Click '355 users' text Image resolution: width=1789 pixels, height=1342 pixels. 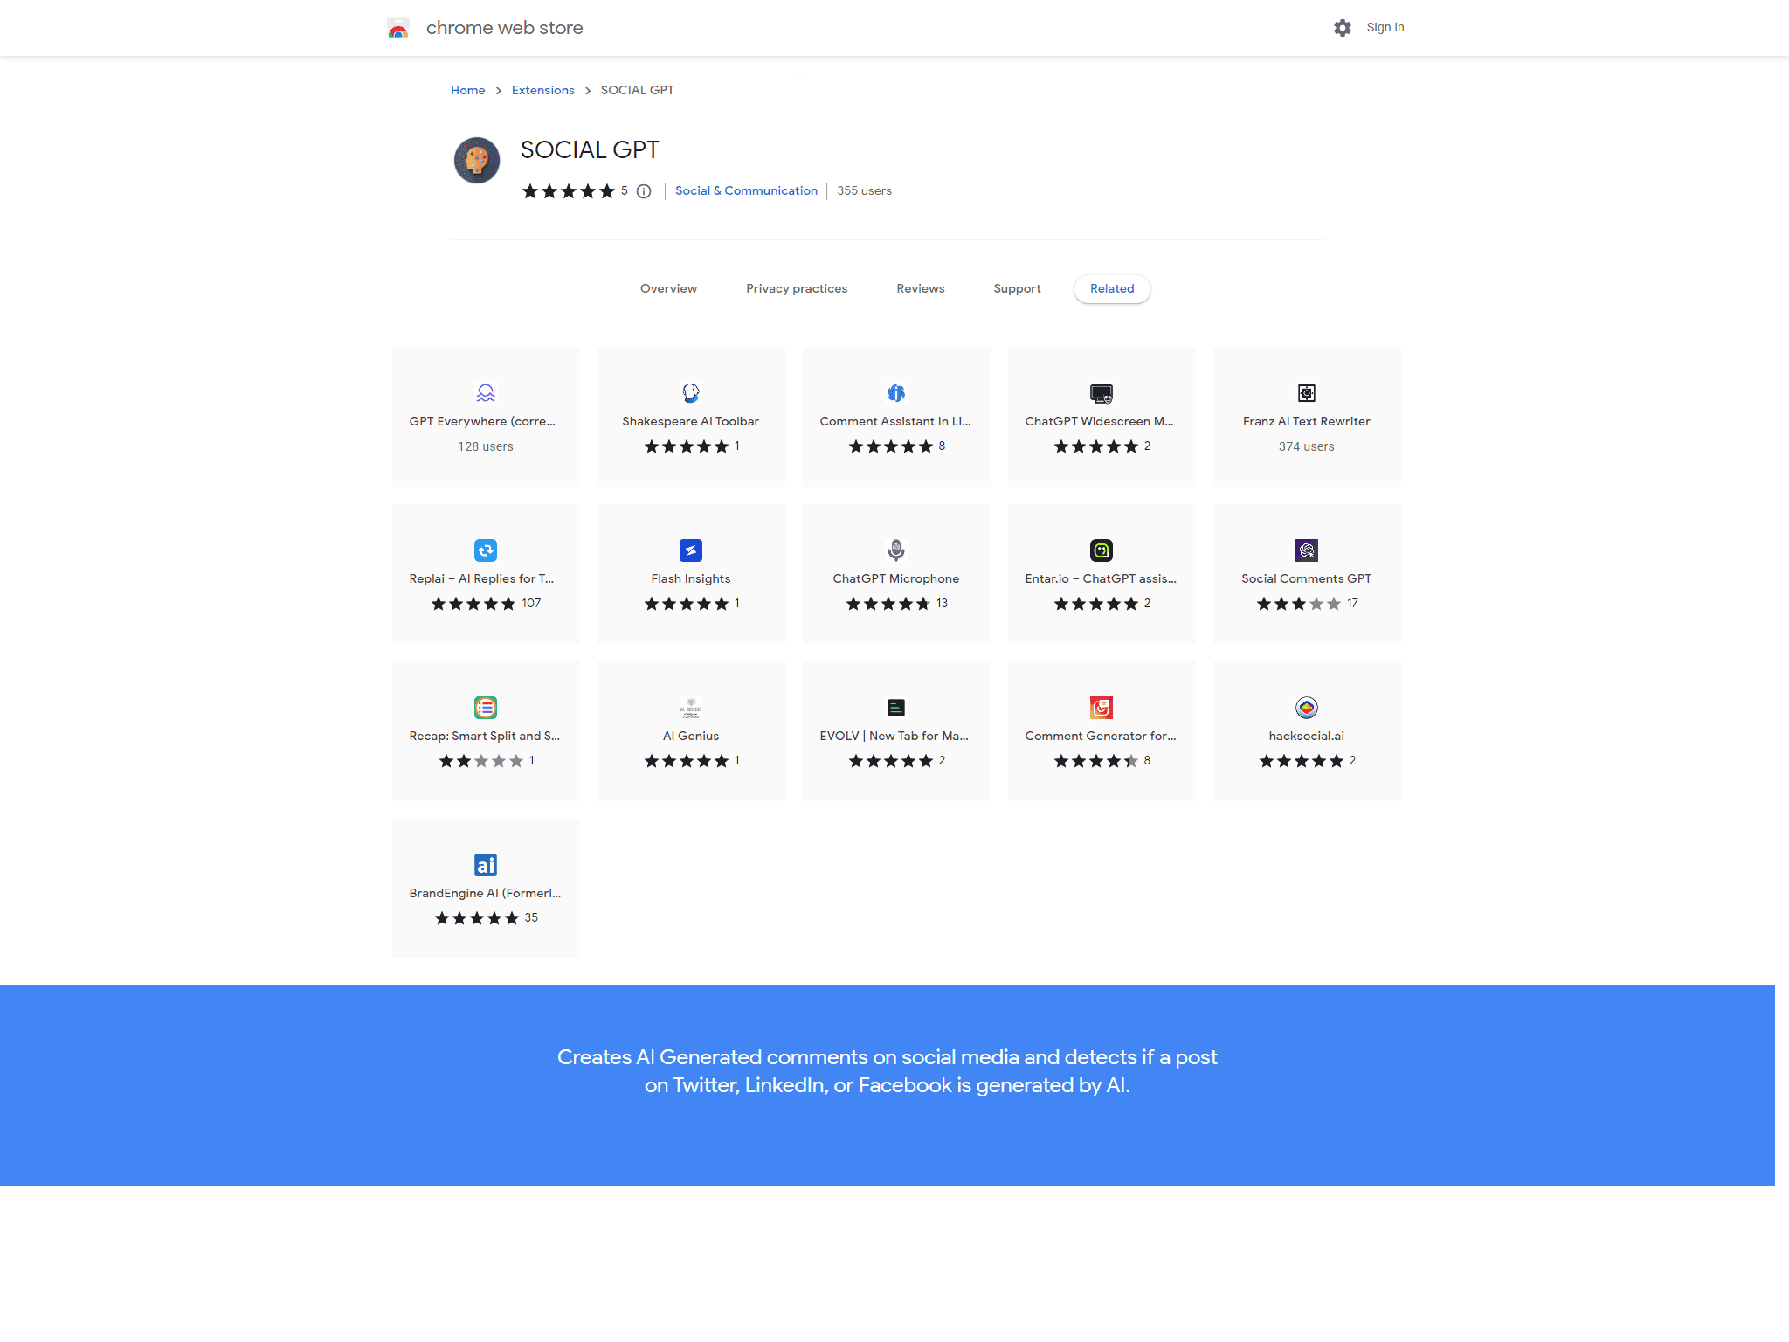point(865,191)
